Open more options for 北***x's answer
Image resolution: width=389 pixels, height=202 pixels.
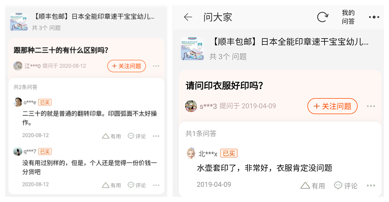pyautogui.click(x=371, y=185)
